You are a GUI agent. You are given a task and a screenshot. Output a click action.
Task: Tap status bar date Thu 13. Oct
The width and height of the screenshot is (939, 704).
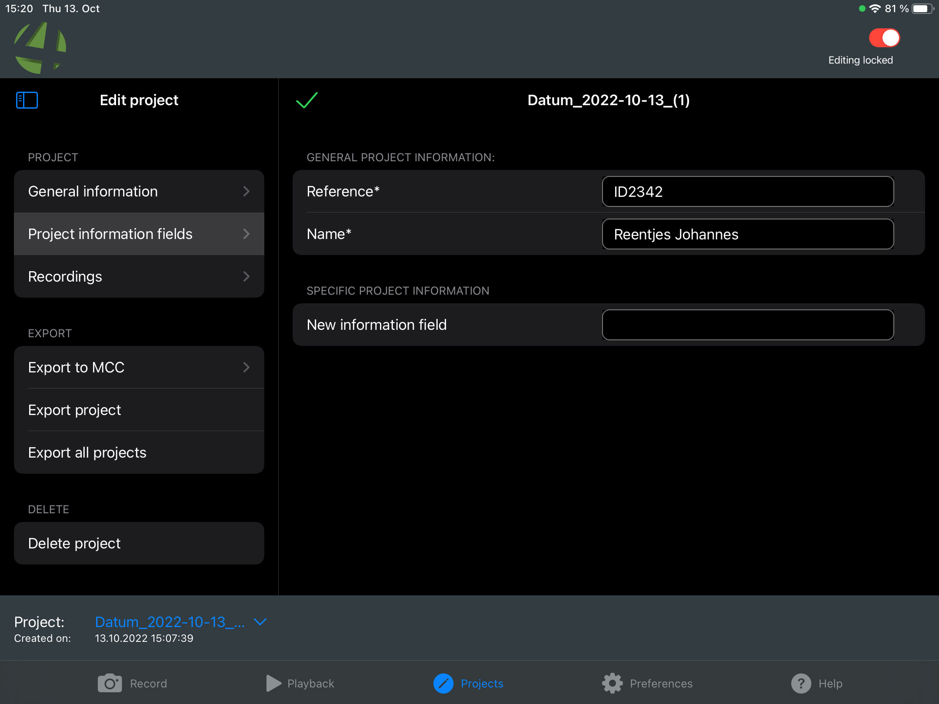pos(71,9)
